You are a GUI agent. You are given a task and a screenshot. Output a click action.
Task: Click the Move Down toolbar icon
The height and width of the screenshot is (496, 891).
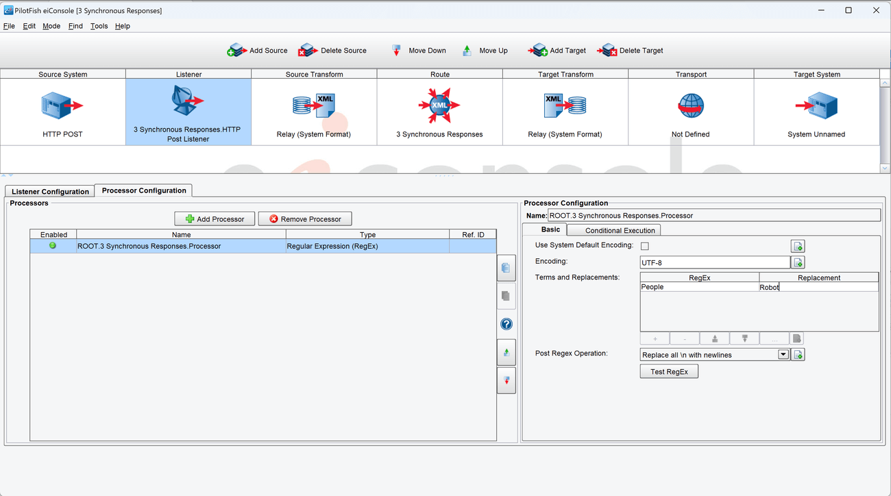pyautogui.click(x=396, y=50)
